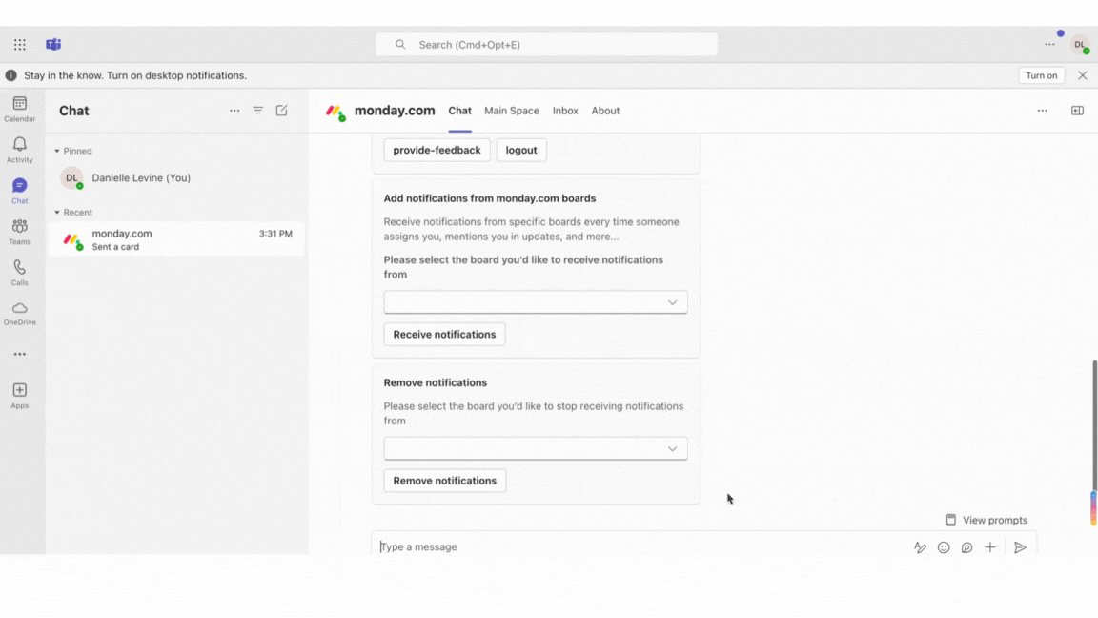Start a new chat with compose icon
The width and height of the screenshot is (1098, 618).
(281, 111)
